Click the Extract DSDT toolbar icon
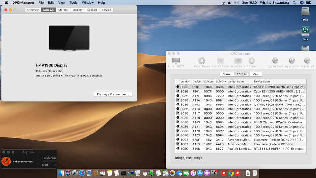Image resolution: width=316 pixels, height=178 pixels. 176,61
